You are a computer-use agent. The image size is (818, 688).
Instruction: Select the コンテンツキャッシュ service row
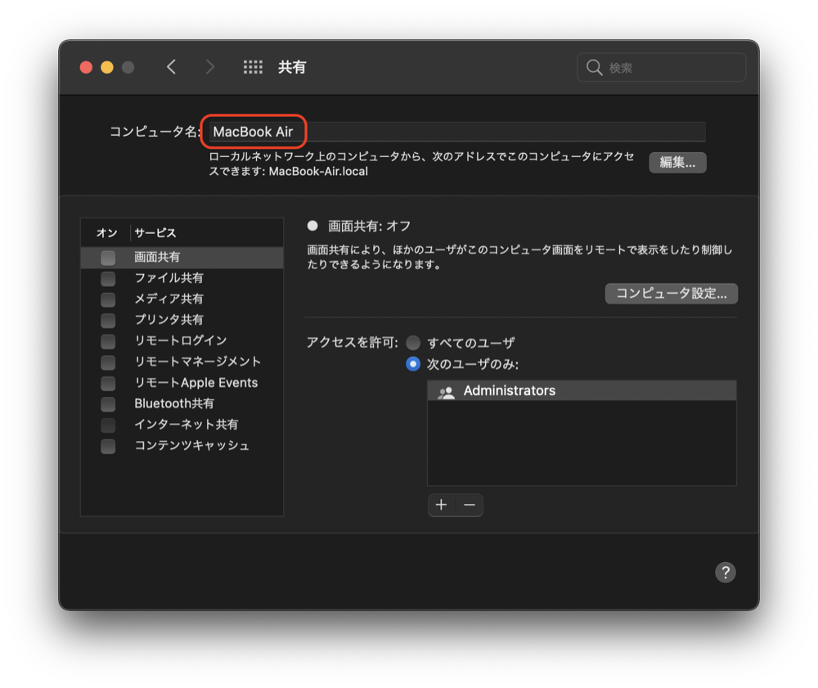coord(182,446)
